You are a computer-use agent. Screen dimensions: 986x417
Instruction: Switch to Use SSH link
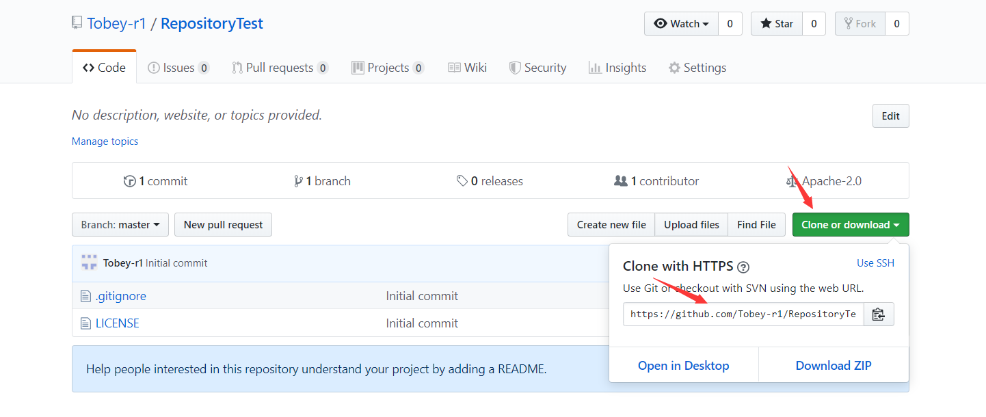click(875, 263)
